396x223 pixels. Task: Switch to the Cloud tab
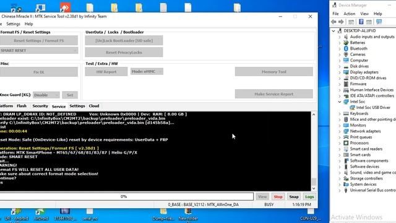(x=94, y=106)
